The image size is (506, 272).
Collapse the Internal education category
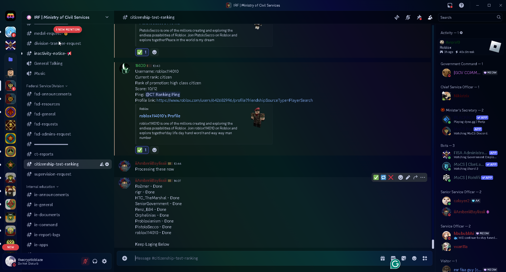(x=42, y=187)
